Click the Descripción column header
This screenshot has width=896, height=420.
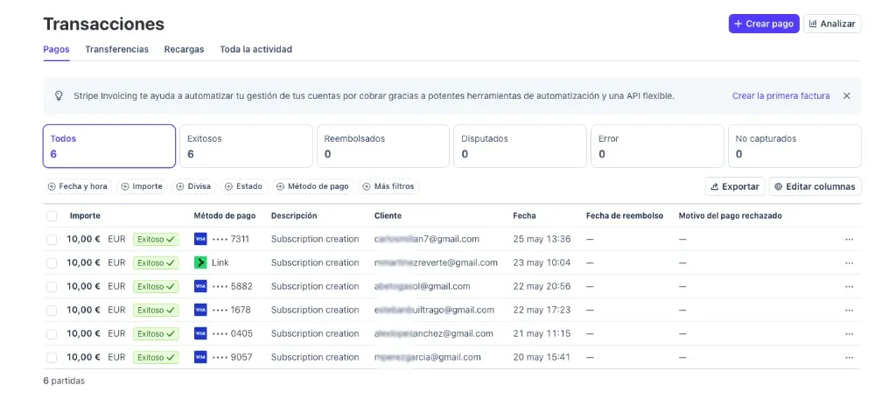pos(294,216)
